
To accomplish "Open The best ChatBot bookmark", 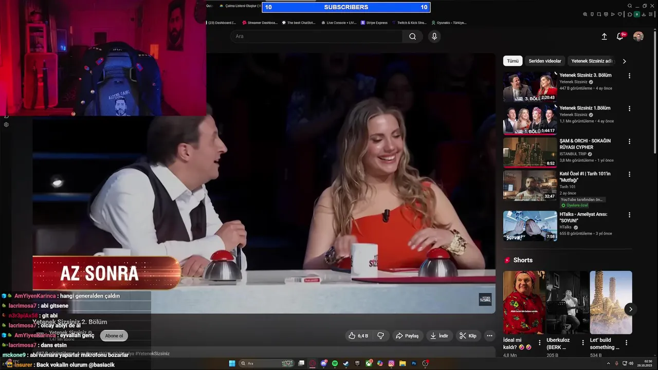I will [x=298, y=23].
